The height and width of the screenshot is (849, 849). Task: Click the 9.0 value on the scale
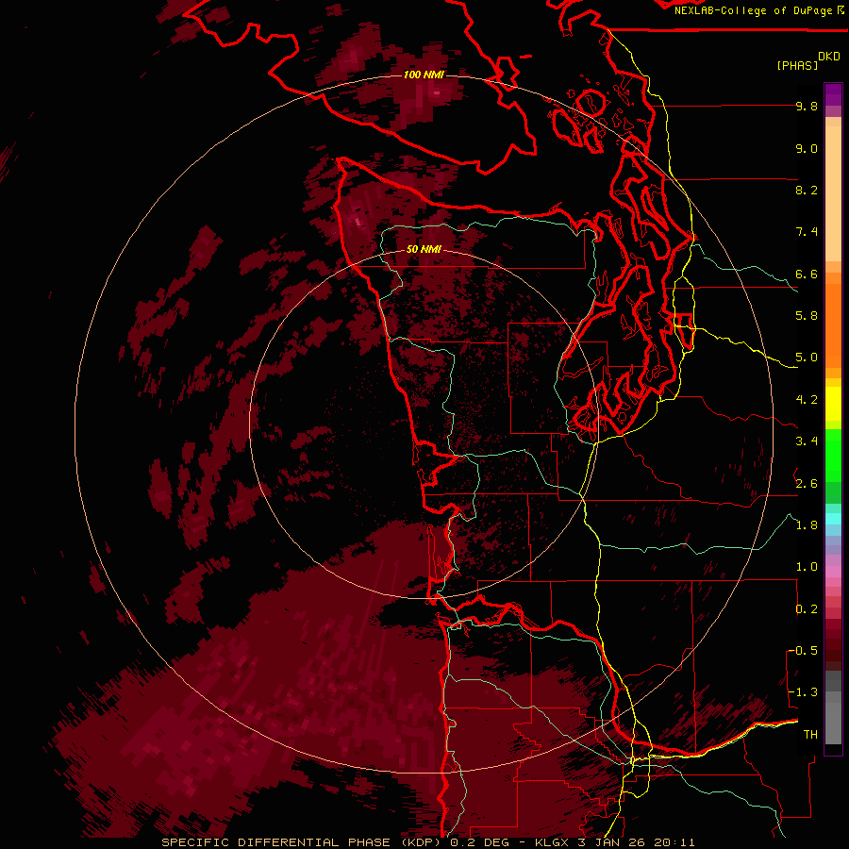pos(807,148)
